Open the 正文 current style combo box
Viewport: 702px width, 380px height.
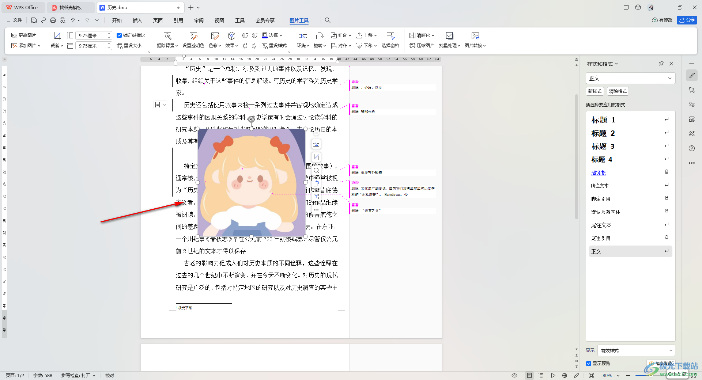(x=630, y=78)
